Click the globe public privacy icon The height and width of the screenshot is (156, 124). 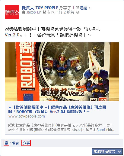[78, 12]
